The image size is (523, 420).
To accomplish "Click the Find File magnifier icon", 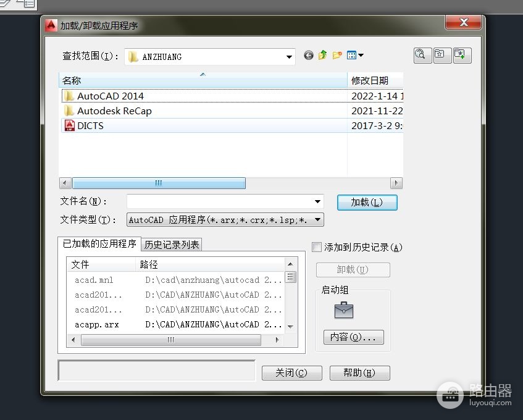I will click(422, 56).
